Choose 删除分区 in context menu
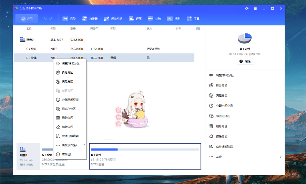306x184 pixels. click(x=70, y=118)
